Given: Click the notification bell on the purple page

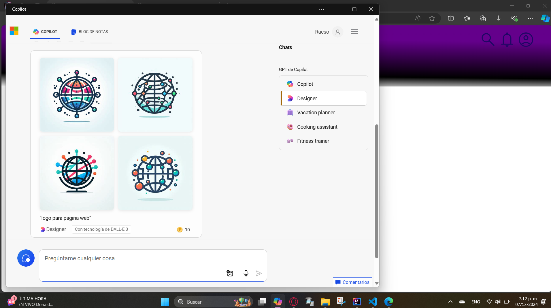Looking at the screenshot, I should (507, 40).
